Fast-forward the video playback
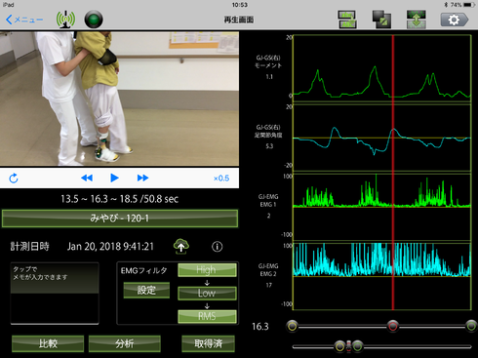This screenshot has width=478, height=358. click(142, 178)
